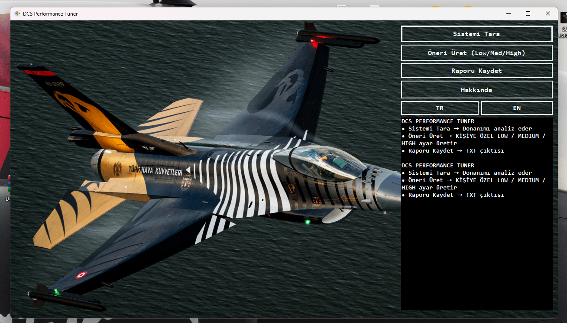
Task: Close the DCS Performance Tuner window
Action: pyautogui.click(x=548, y=14)
